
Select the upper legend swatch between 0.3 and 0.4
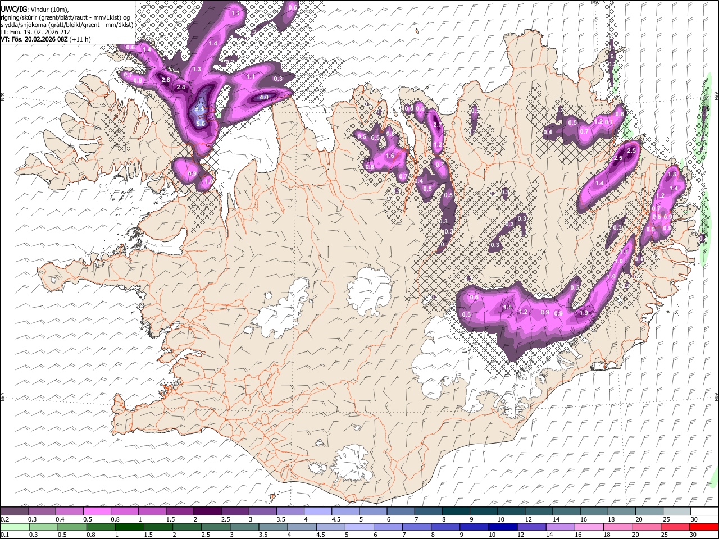pyautogui.click(x=42, y=511)
